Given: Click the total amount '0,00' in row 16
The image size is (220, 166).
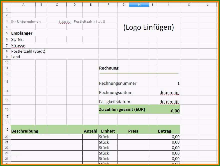Looking at the screenshot, I should click(x=175, y=111).
